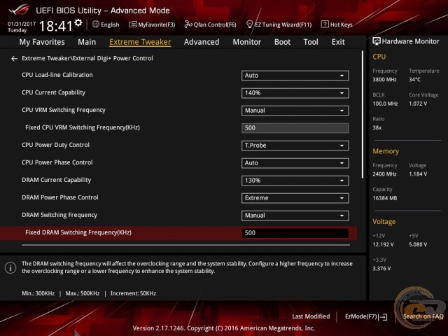
Task: Click the CPU temperature 34°C value
Action: click(x=414, y=80)
